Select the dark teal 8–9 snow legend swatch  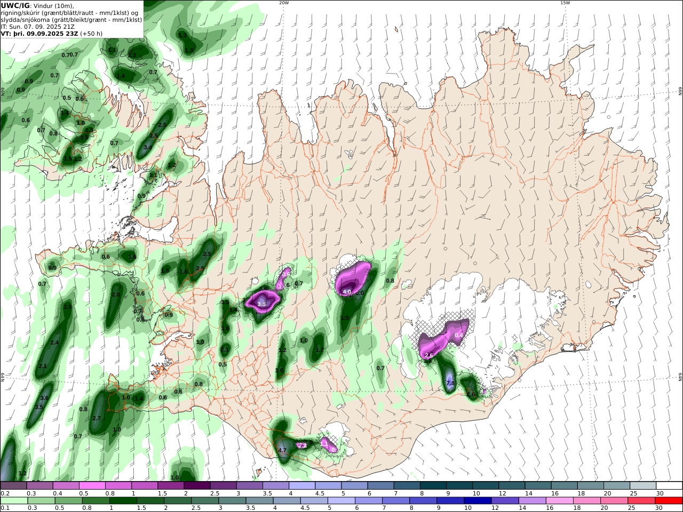click(433, 486)
